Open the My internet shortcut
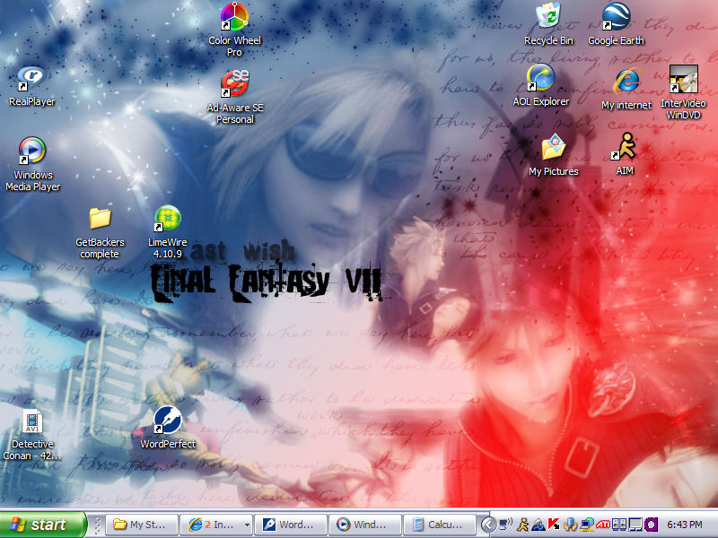Image resolution: width=718 pixels, height=538 pixels. pyautogui.click(x=626, y=82)
